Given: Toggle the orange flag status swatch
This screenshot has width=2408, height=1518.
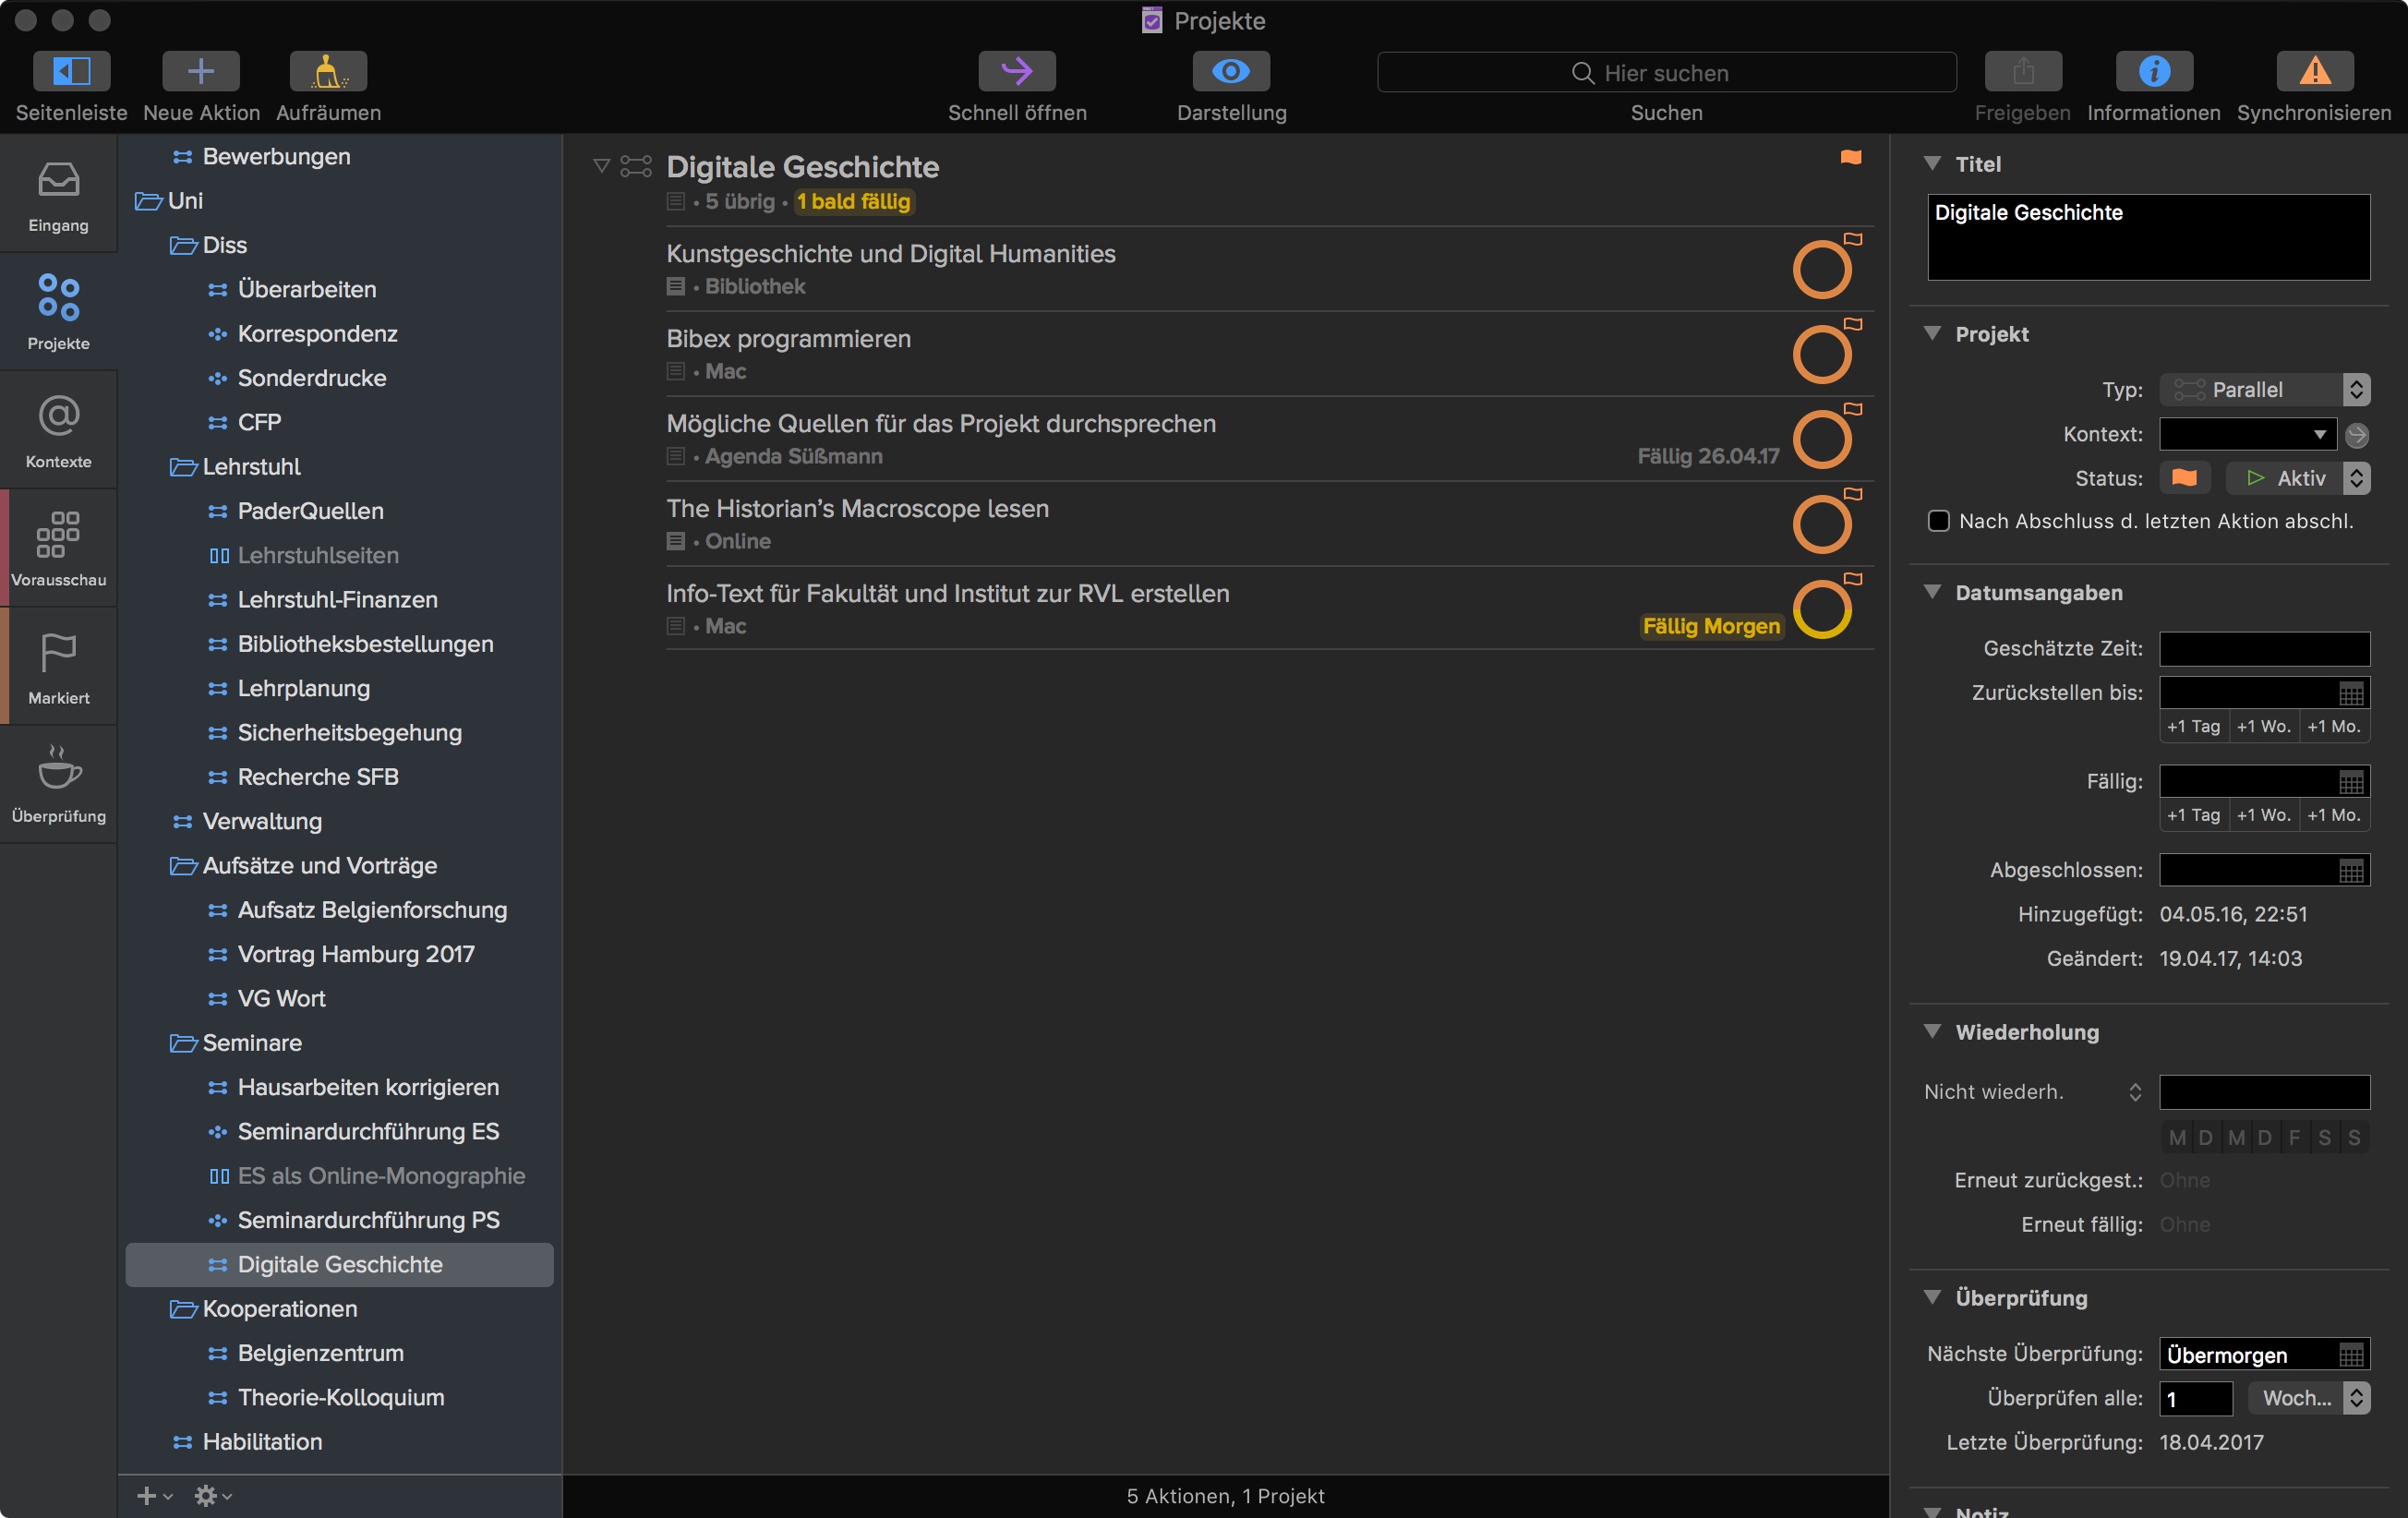Looking at the screenshot, I should coord(2184,478).
